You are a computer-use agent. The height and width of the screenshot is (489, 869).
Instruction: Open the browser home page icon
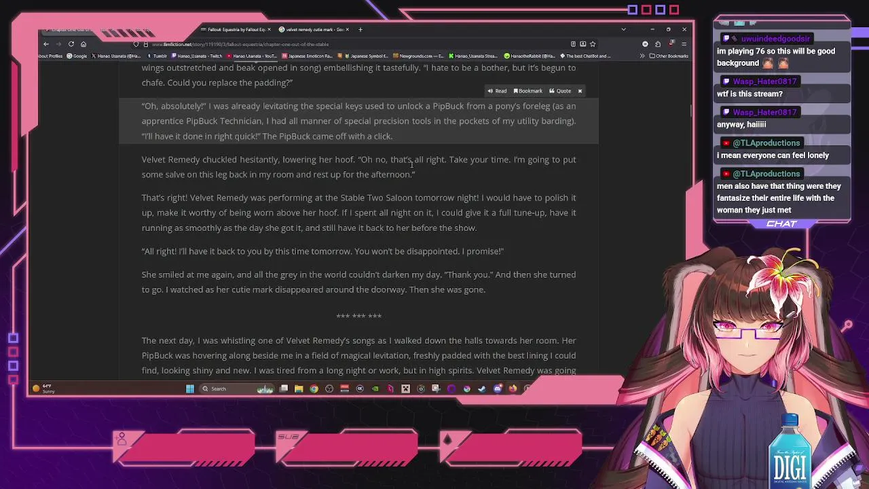pyautogui.click(x=84, y=44)
